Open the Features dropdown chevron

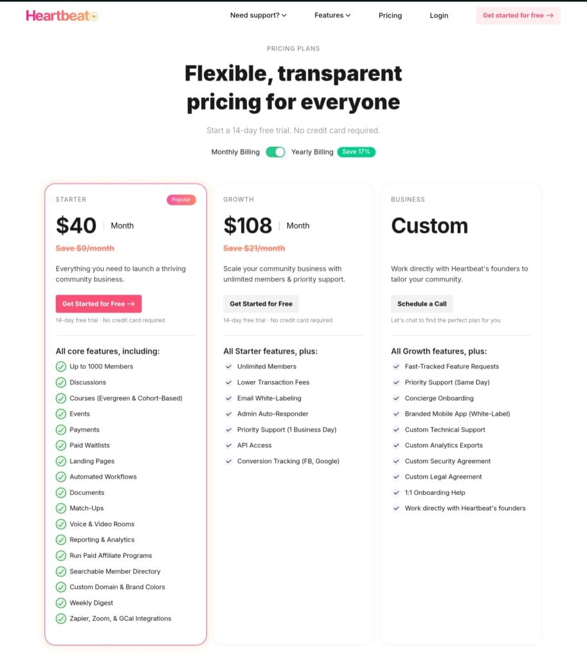[x=347, y=15]
